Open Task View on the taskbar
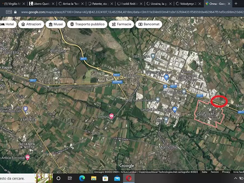 (70, 178)
